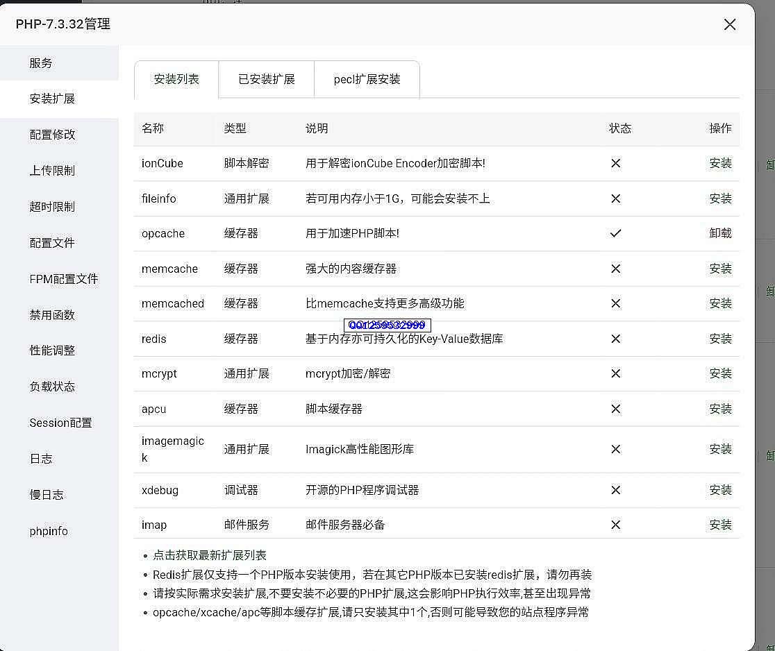
Task: Open Session配置
Action: pyautogui.click(x=60, y=423)
